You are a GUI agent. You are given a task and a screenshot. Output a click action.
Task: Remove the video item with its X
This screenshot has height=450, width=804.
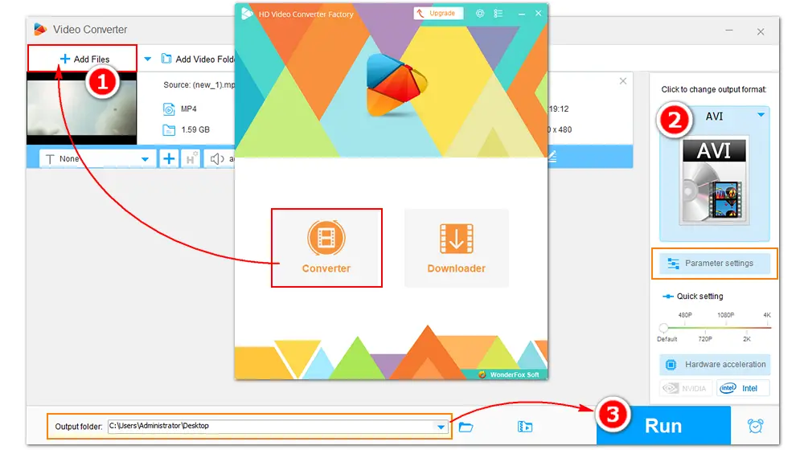coord(623,81)
